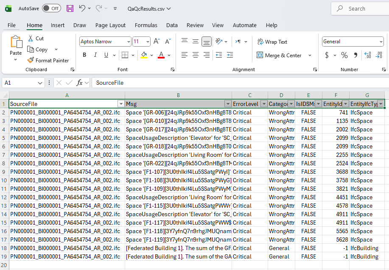389x270 pixels.
Task: Open the Automate ribbon tab
Action: click(245, 25)
